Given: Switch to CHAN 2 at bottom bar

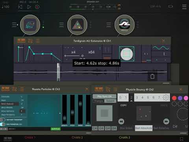Looking at the screenshot, I should (x=77, y=138).
